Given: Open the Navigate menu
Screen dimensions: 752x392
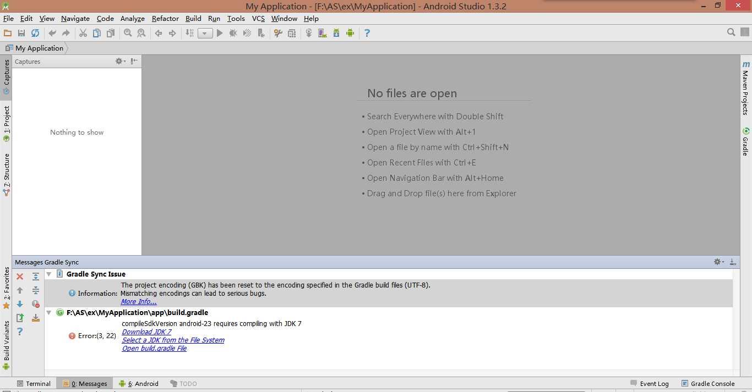Looking at the screenshot, I should (75, 18).
